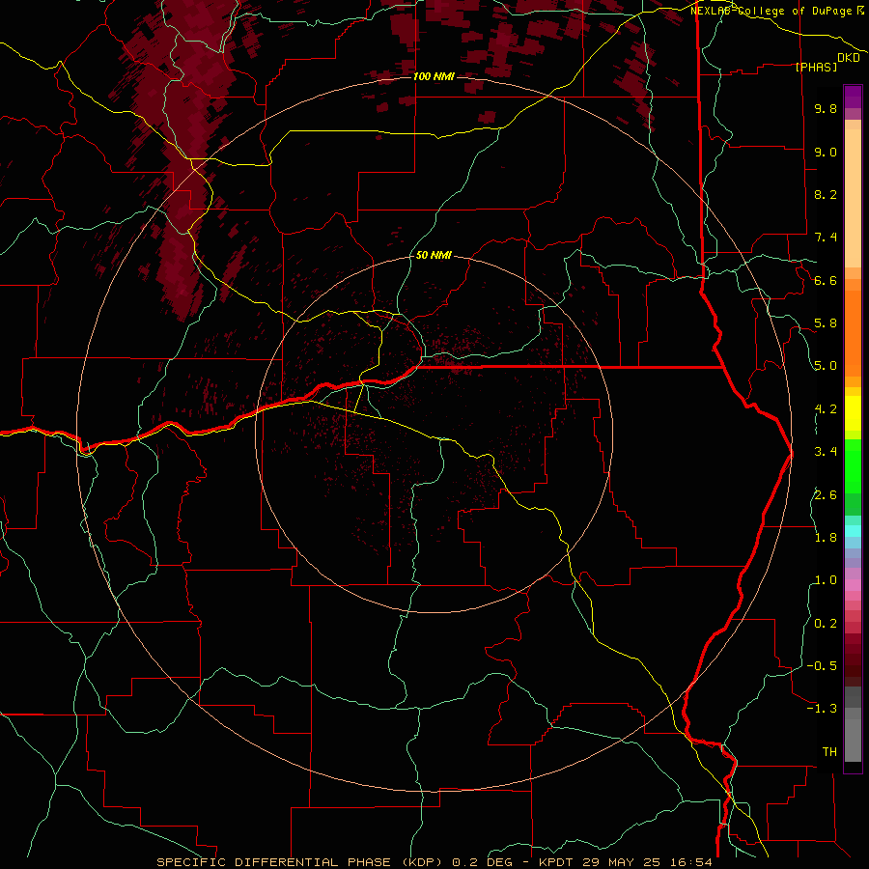The image size is (869, 869).
Task: Click the -1.3 scale value
Action: pyautogui.click(x=822, y=709)
